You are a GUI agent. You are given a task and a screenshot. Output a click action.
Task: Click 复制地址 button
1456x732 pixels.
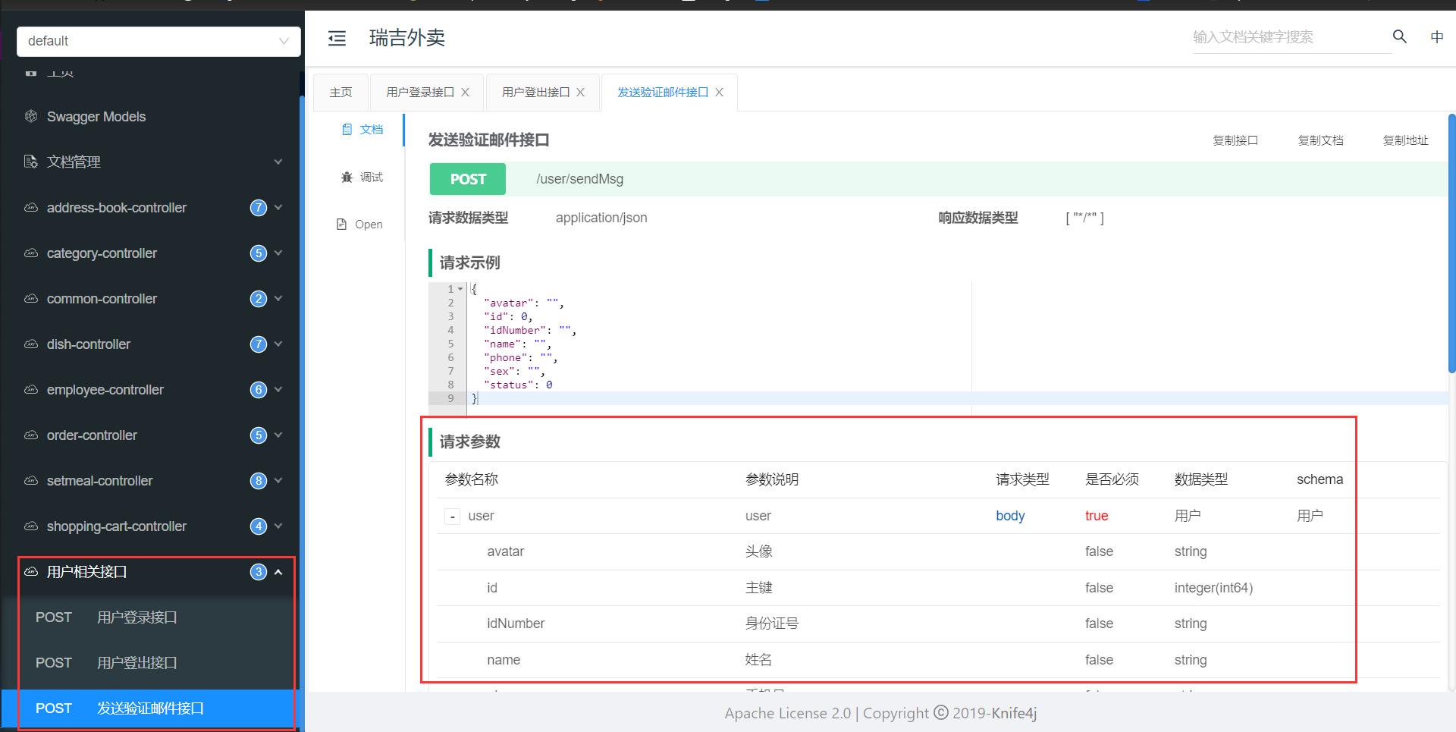pos(1405,140)
